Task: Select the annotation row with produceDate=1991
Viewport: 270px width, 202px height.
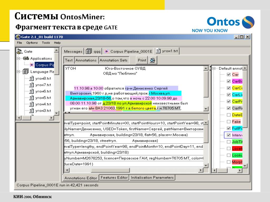Action: pos(134,164)
